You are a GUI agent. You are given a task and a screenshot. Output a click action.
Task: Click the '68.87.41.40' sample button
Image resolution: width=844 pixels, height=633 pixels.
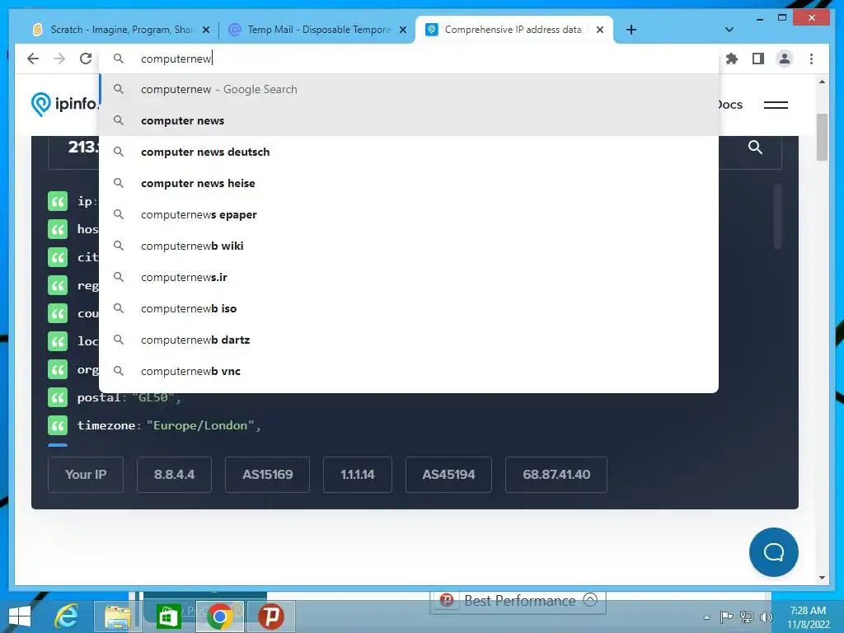pos(556,474)
